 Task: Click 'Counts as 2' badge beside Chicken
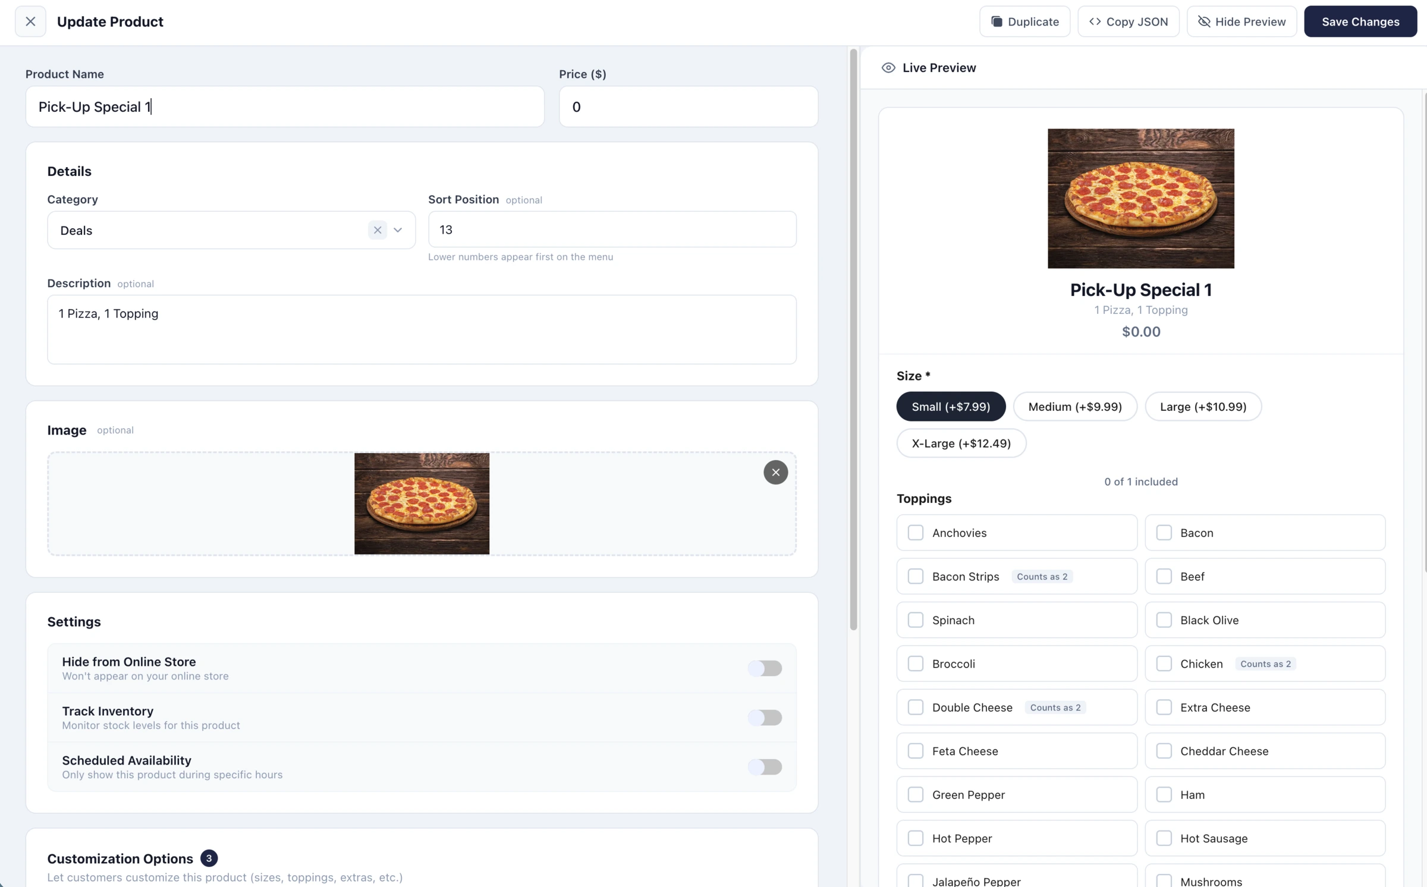(1265, 664)
